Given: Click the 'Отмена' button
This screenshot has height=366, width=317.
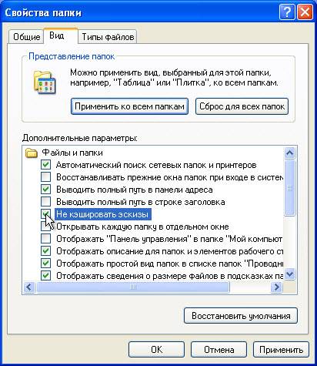Looking at the screenshot, I should pyautogui.click(x=219, y=349).
